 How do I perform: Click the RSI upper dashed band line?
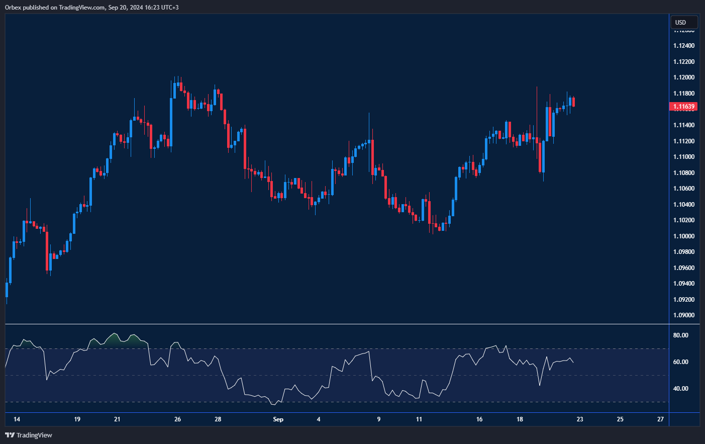[x=301, y=349]
